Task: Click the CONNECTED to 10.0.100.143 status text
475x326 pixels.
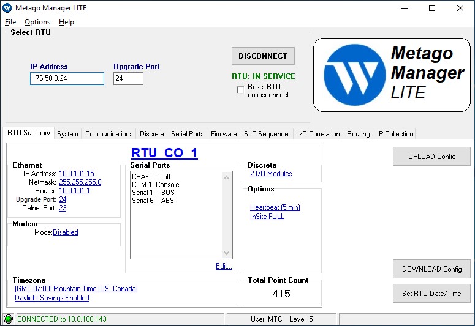Action: point(62,319)
